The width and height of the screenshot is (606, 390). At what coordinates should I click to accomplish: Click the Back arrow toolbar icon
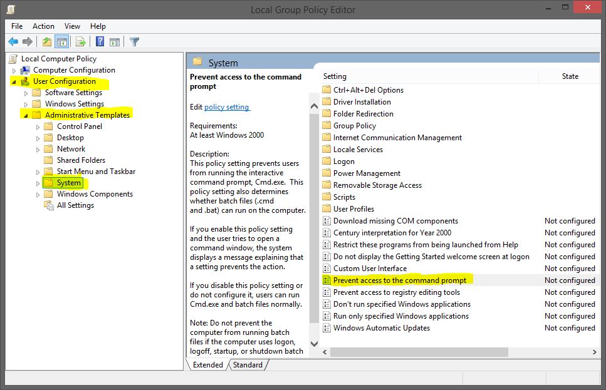(x=13, y=41)
